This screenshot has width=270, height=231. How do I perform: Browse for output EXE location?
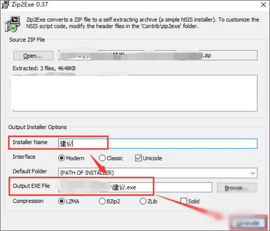pyautogui.click(x=237, y=188)
